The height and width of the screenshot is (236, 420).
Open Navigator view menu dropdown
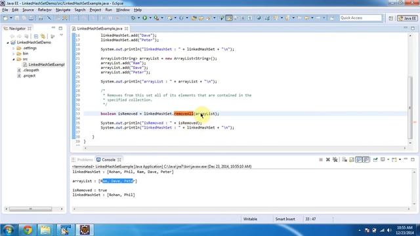pyautogui.click(x=61, y=35)
